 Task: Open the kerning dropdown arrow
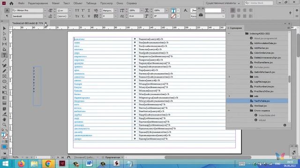tap(116, 10)
